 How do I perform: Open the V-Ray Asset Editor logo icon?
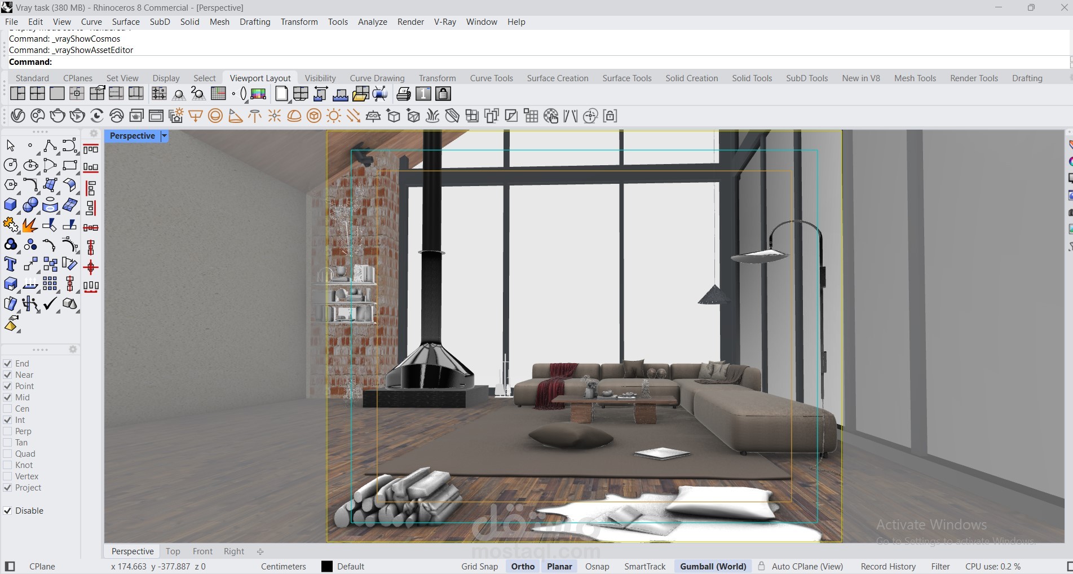click(18, 116)
